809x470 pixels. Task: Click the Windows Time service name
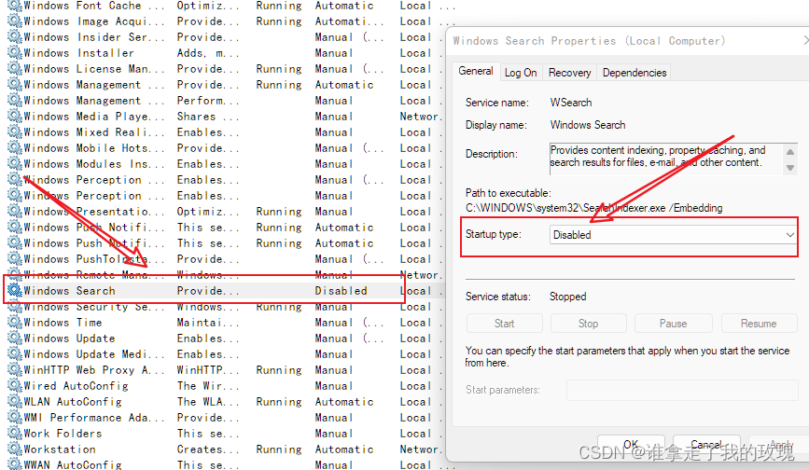pos(63,323)
